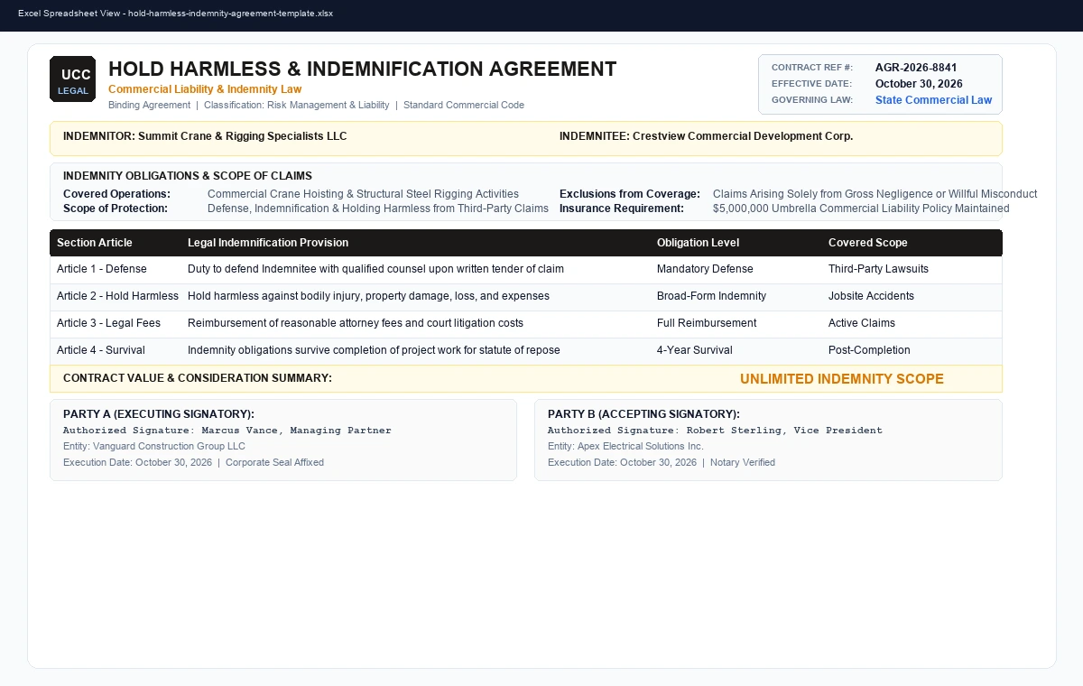Select the Indemnitee Crestview Commercial Development cell

pos(706,136)
